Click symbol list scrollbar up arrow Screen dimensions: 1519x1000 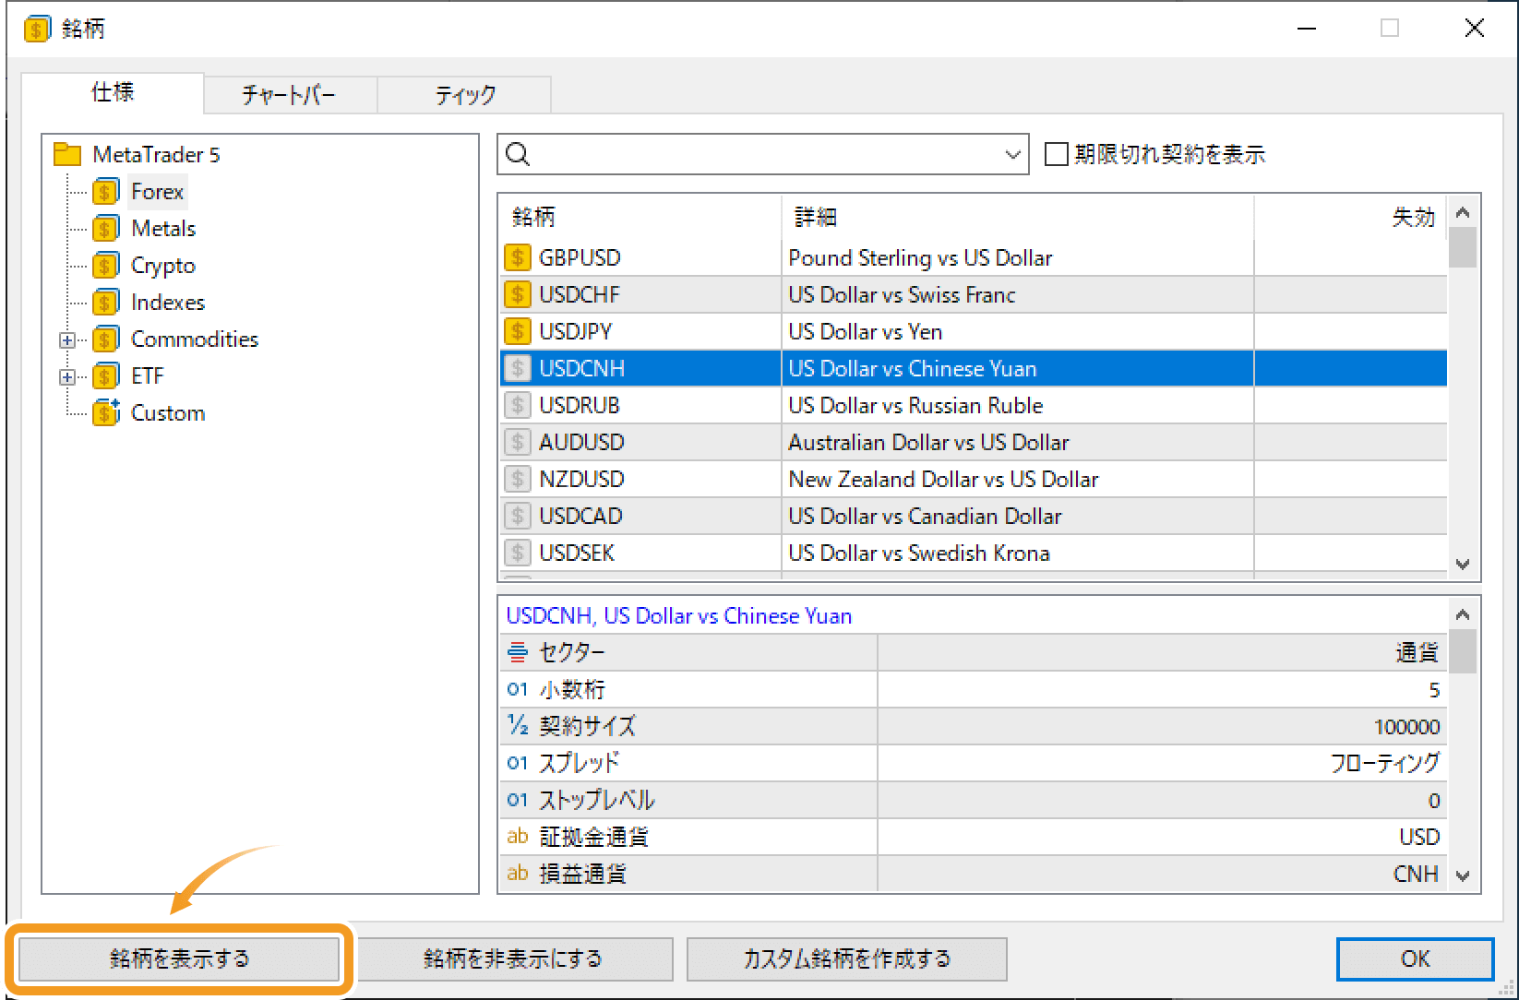pos(1463,213)
